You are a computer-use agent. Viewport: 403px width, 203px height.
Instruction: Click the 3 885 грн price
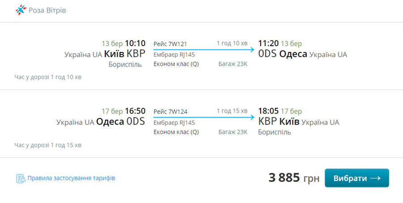point(294,178)
